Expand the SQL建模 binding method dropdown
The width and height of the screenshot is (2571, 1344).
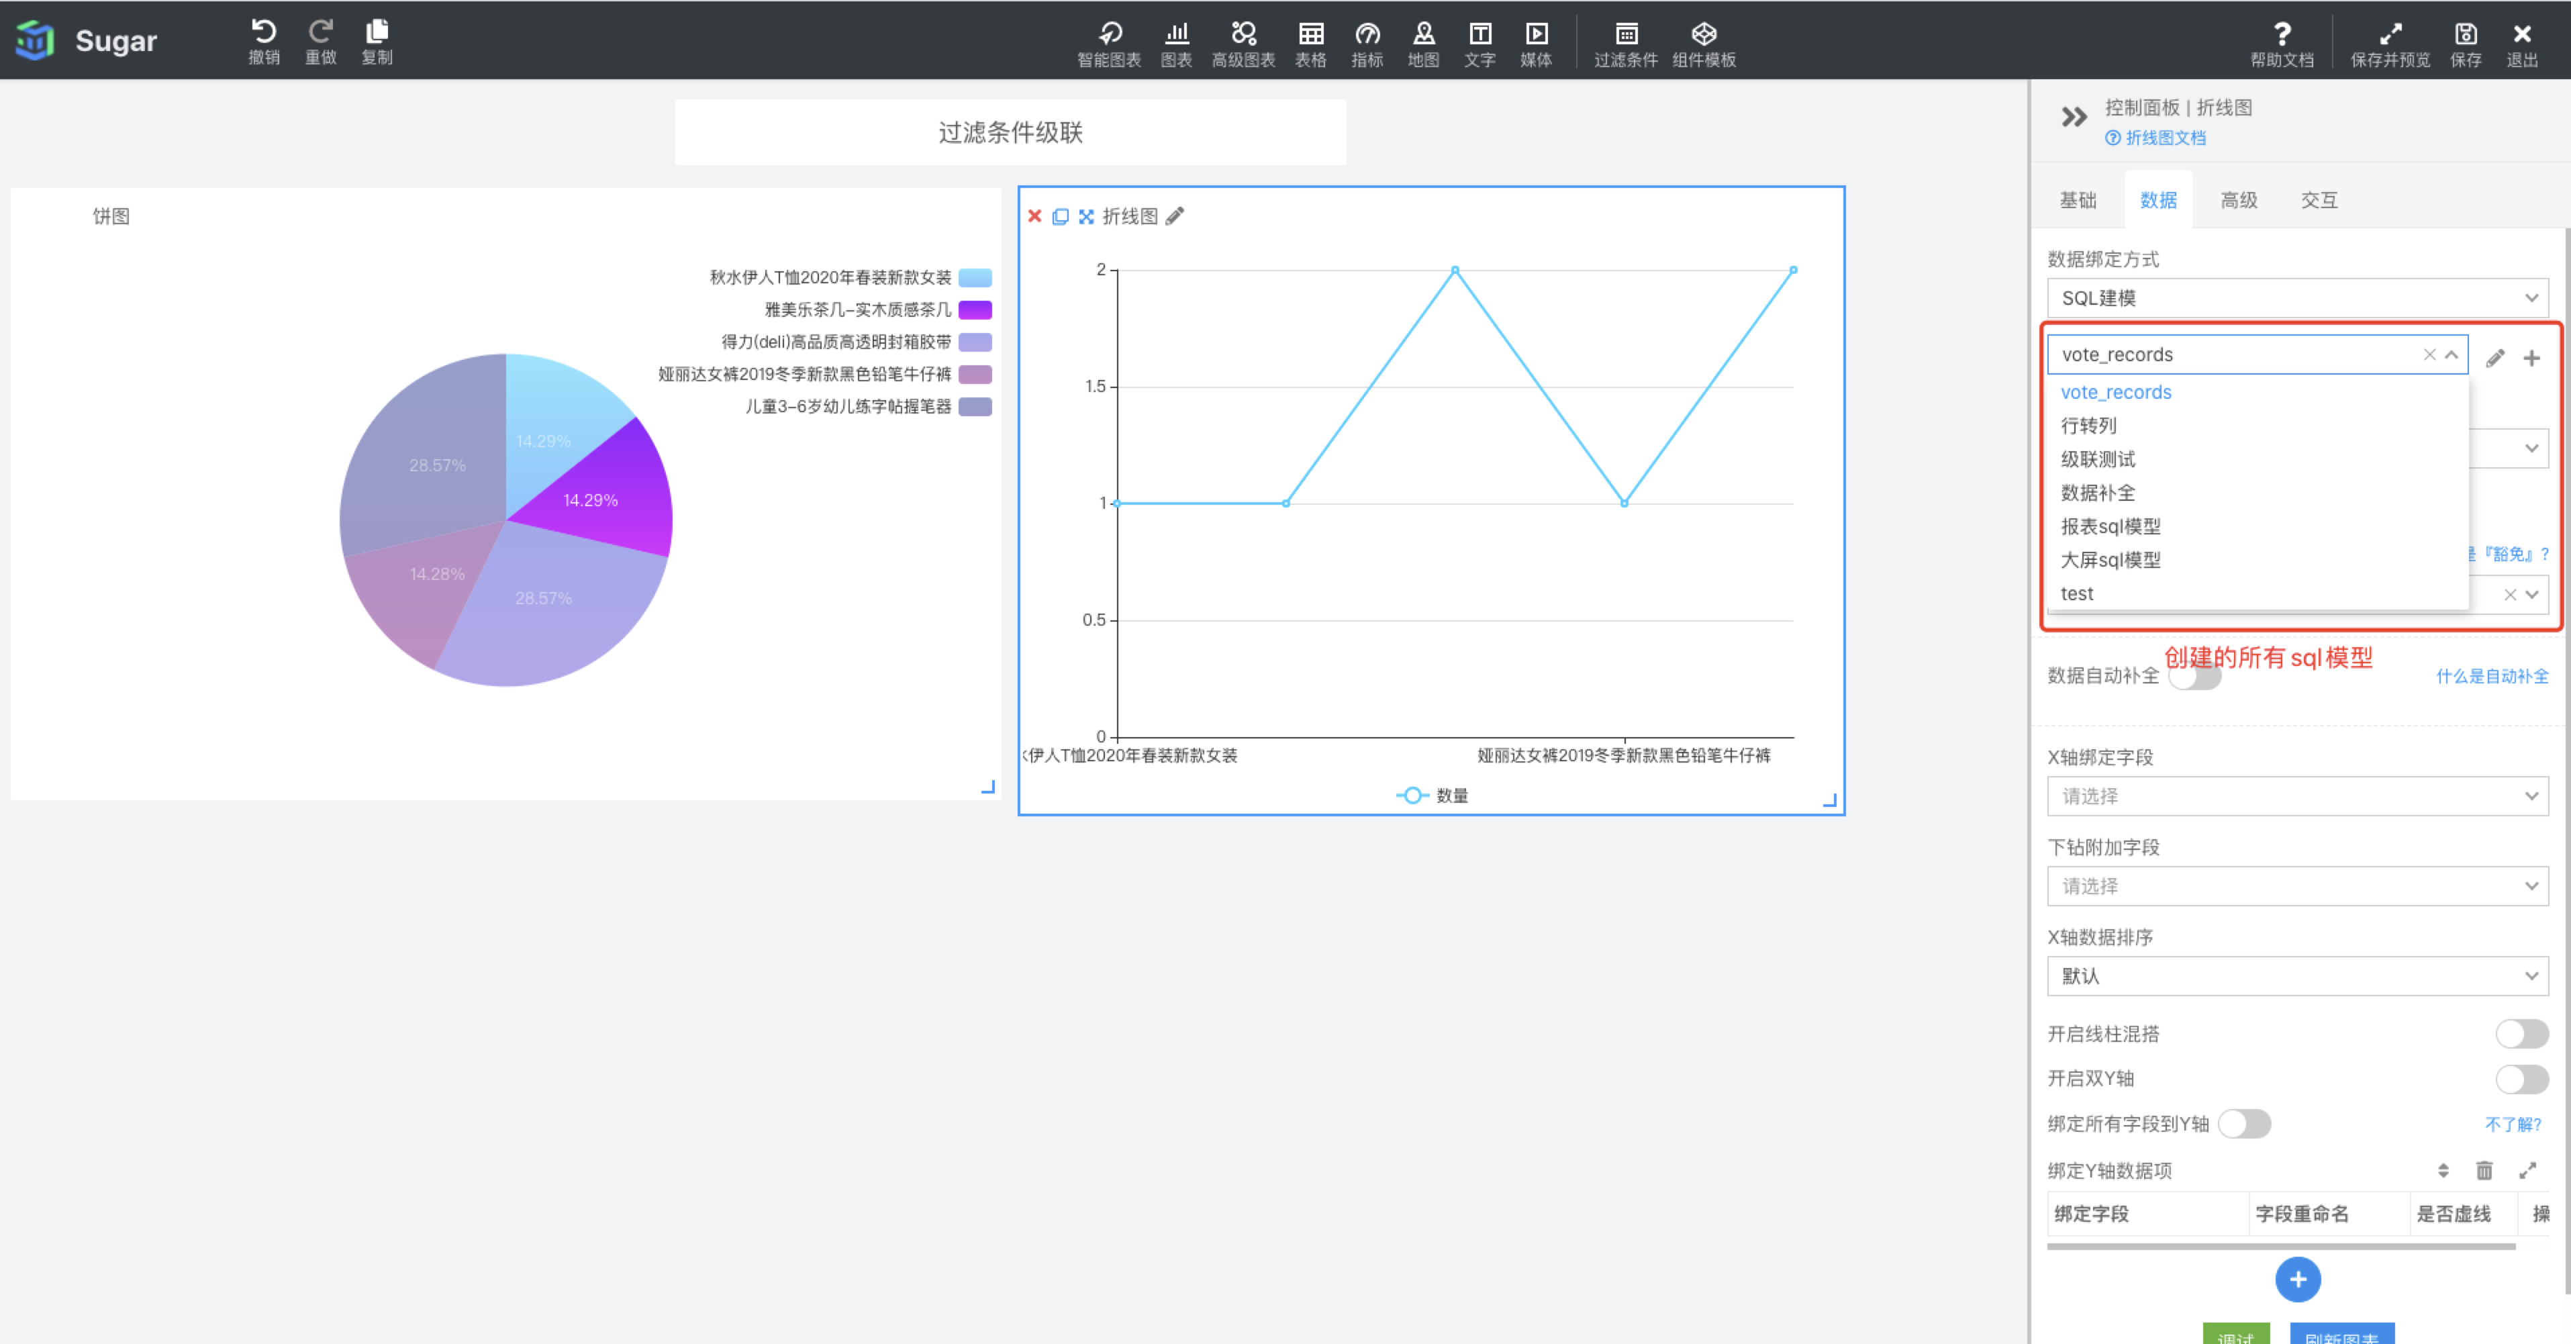[x=2296, y=298]
